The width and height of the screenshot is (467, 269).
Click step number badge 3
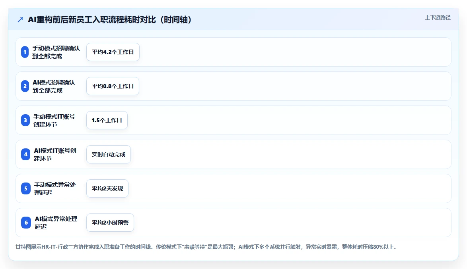[25, 120]
